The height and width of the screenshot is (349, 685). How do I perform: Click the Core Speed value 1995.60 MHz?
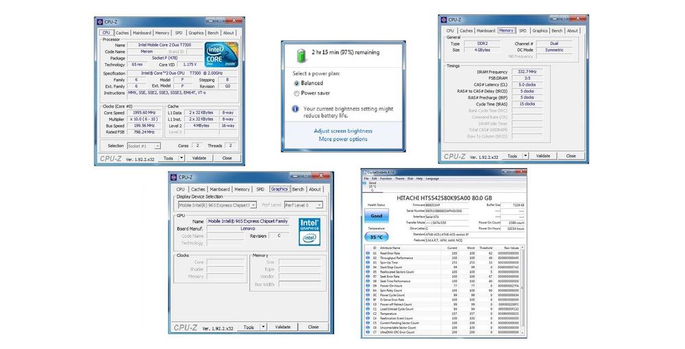tap(144, 112)
